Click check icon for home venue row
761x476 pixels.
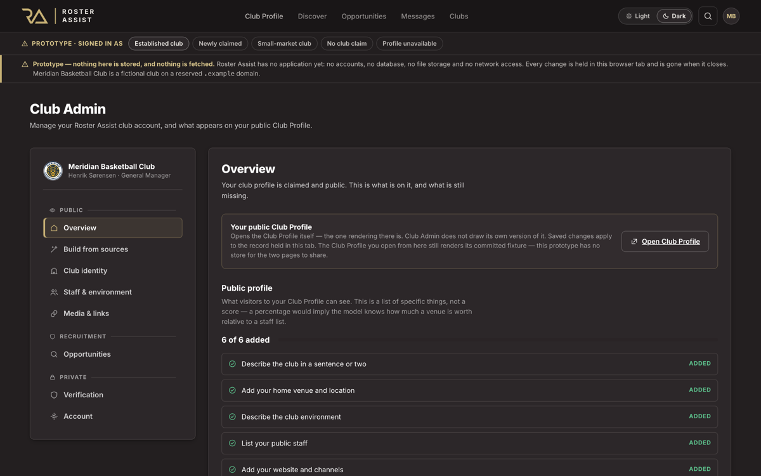[x=232, y=390]
